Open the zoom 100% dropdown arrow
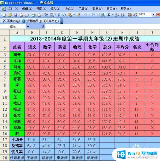The height and width of the screenshot is (161, 160). [x=153, y=15]
